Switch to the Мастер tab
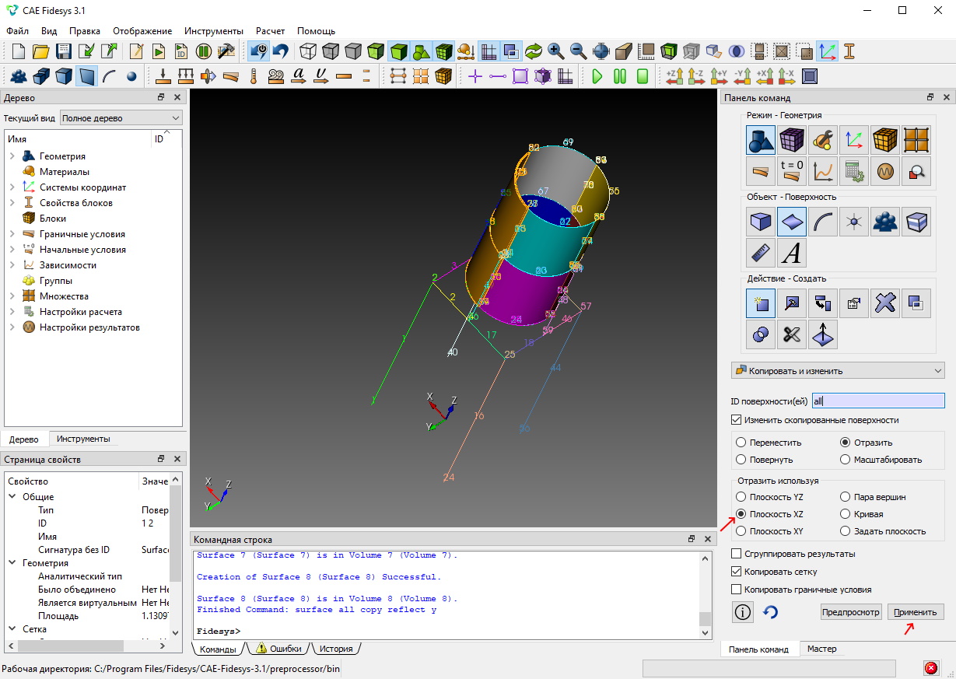 [x=821, y=649]
